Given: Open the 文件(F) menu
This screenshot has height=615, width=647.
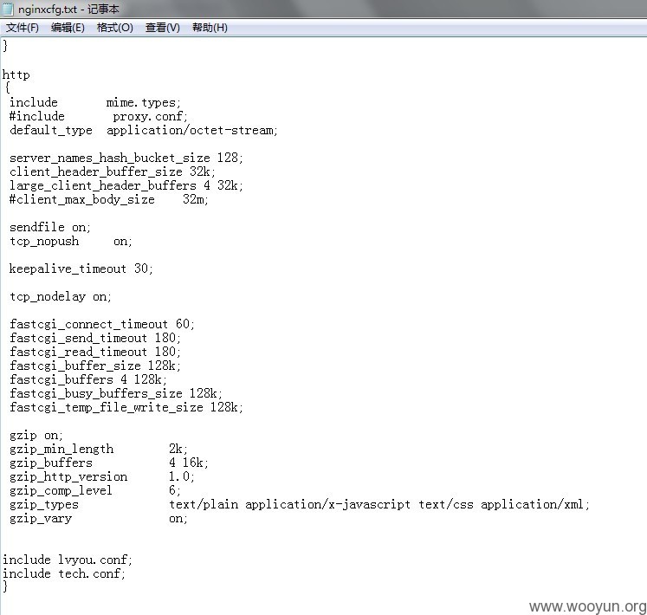Looking at the screenshot, I should 23,28.
